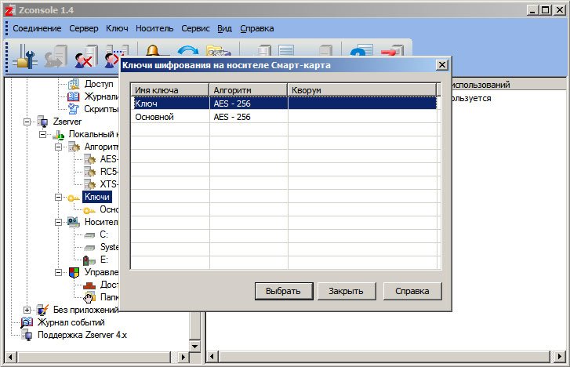Open the Носитель menu

click(x=154, y=28)
